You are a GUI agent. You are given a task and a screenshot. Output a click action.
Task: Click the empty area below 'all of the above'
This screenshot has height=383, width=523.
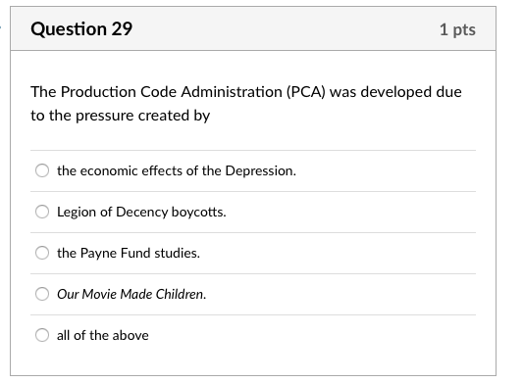(x=253, y=361)
